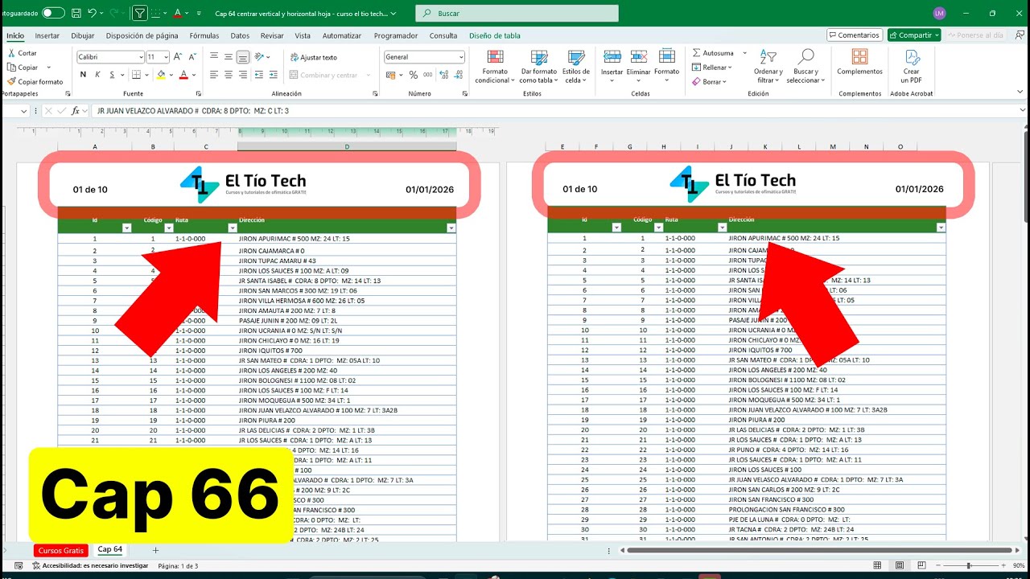Open the Disposición de página tab

point(142,35)
